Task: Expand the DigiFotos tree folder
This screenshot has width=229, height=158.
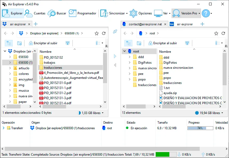Action: (129, 63)
